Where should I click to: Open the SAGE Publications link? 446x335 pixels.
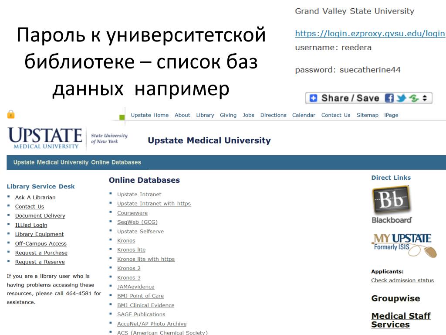[141, 314]
